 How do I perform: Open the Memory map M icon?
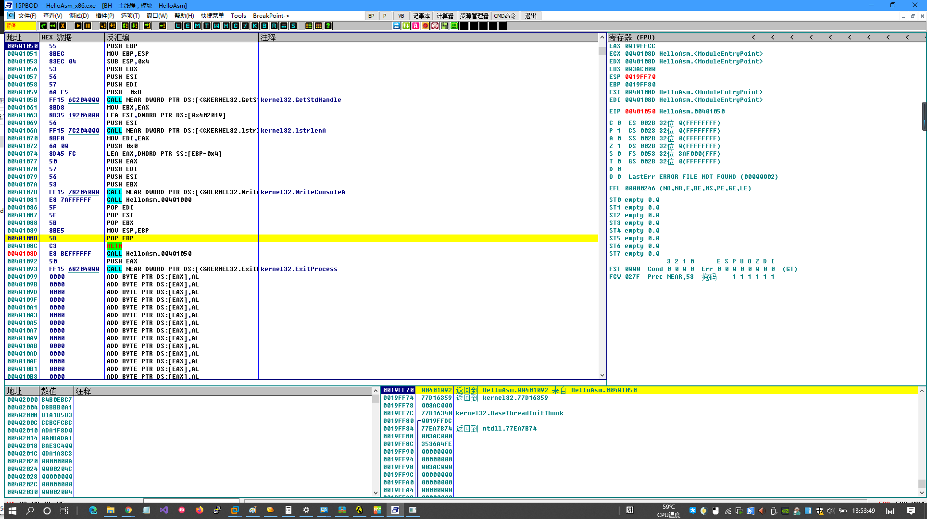[x=197, y=26]
